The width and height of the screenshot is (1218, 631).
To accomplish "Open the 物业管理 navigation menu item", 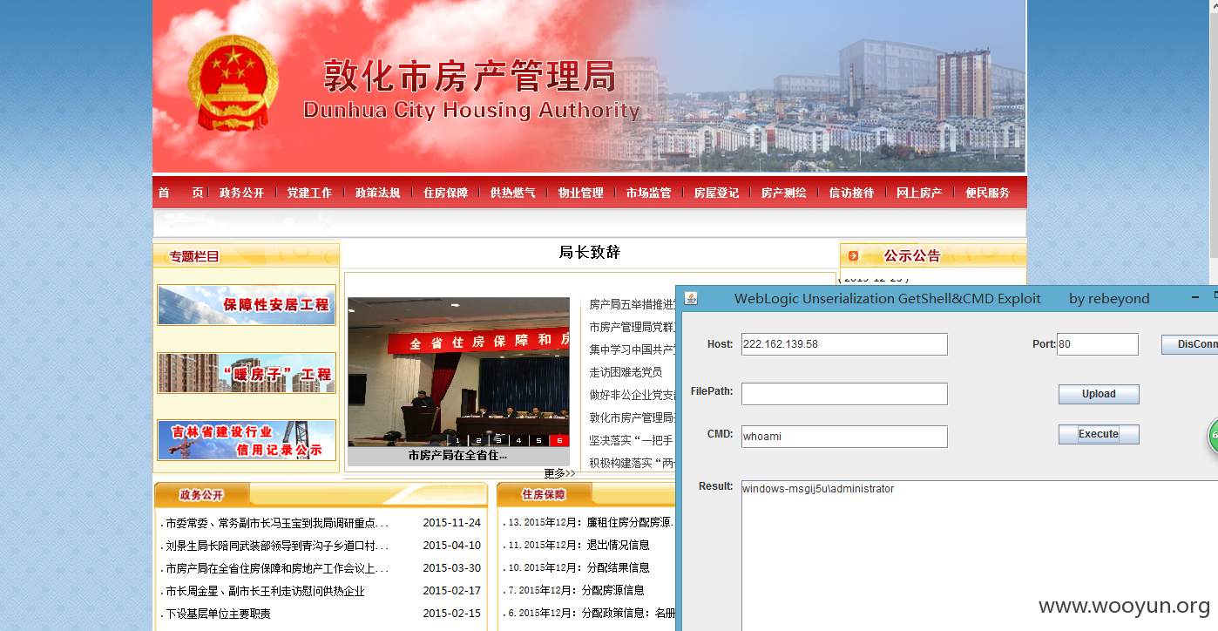I will pyautogui.click(x=580, y=193).
